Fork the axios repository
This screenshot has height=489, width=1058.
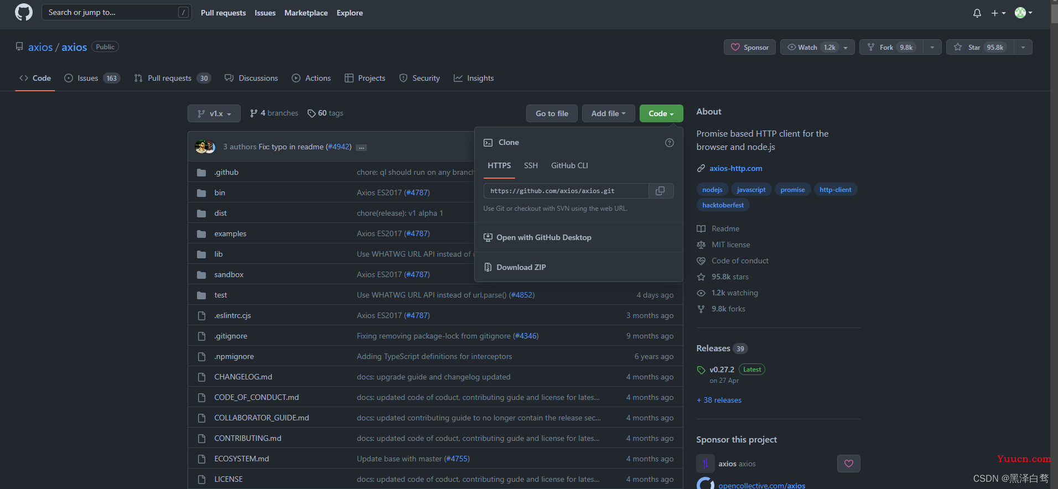pyautogui.click(x=891, y=48)
